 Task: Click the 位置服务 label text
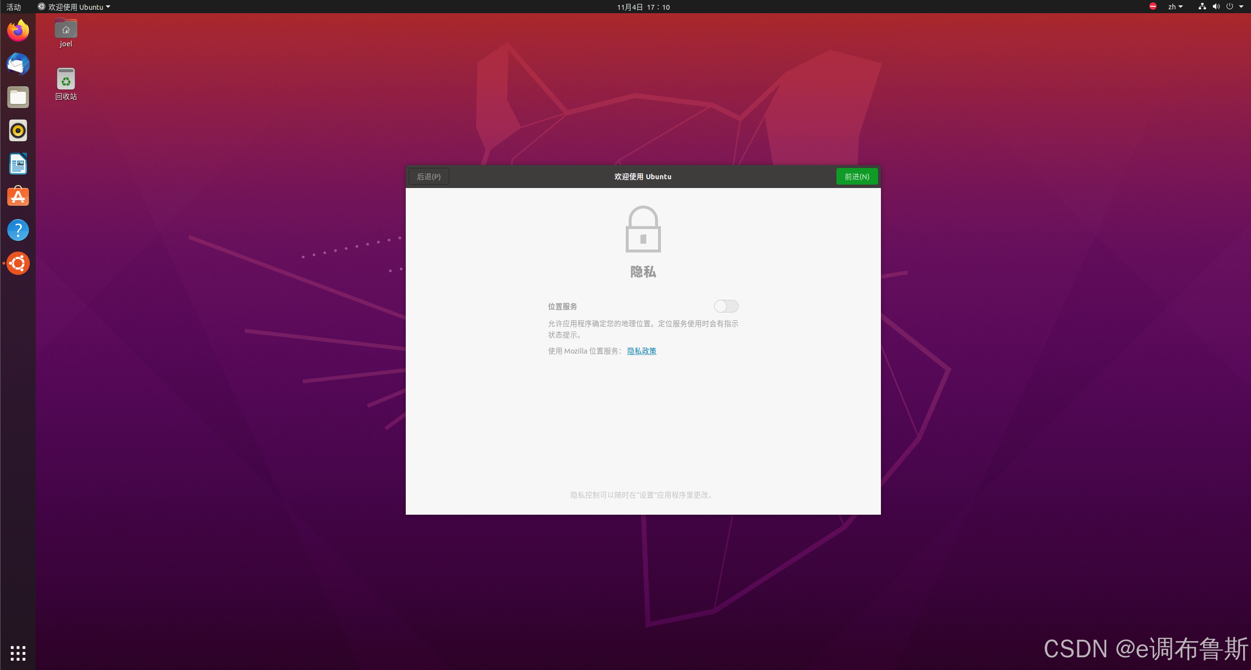click(x=562, y=307)
